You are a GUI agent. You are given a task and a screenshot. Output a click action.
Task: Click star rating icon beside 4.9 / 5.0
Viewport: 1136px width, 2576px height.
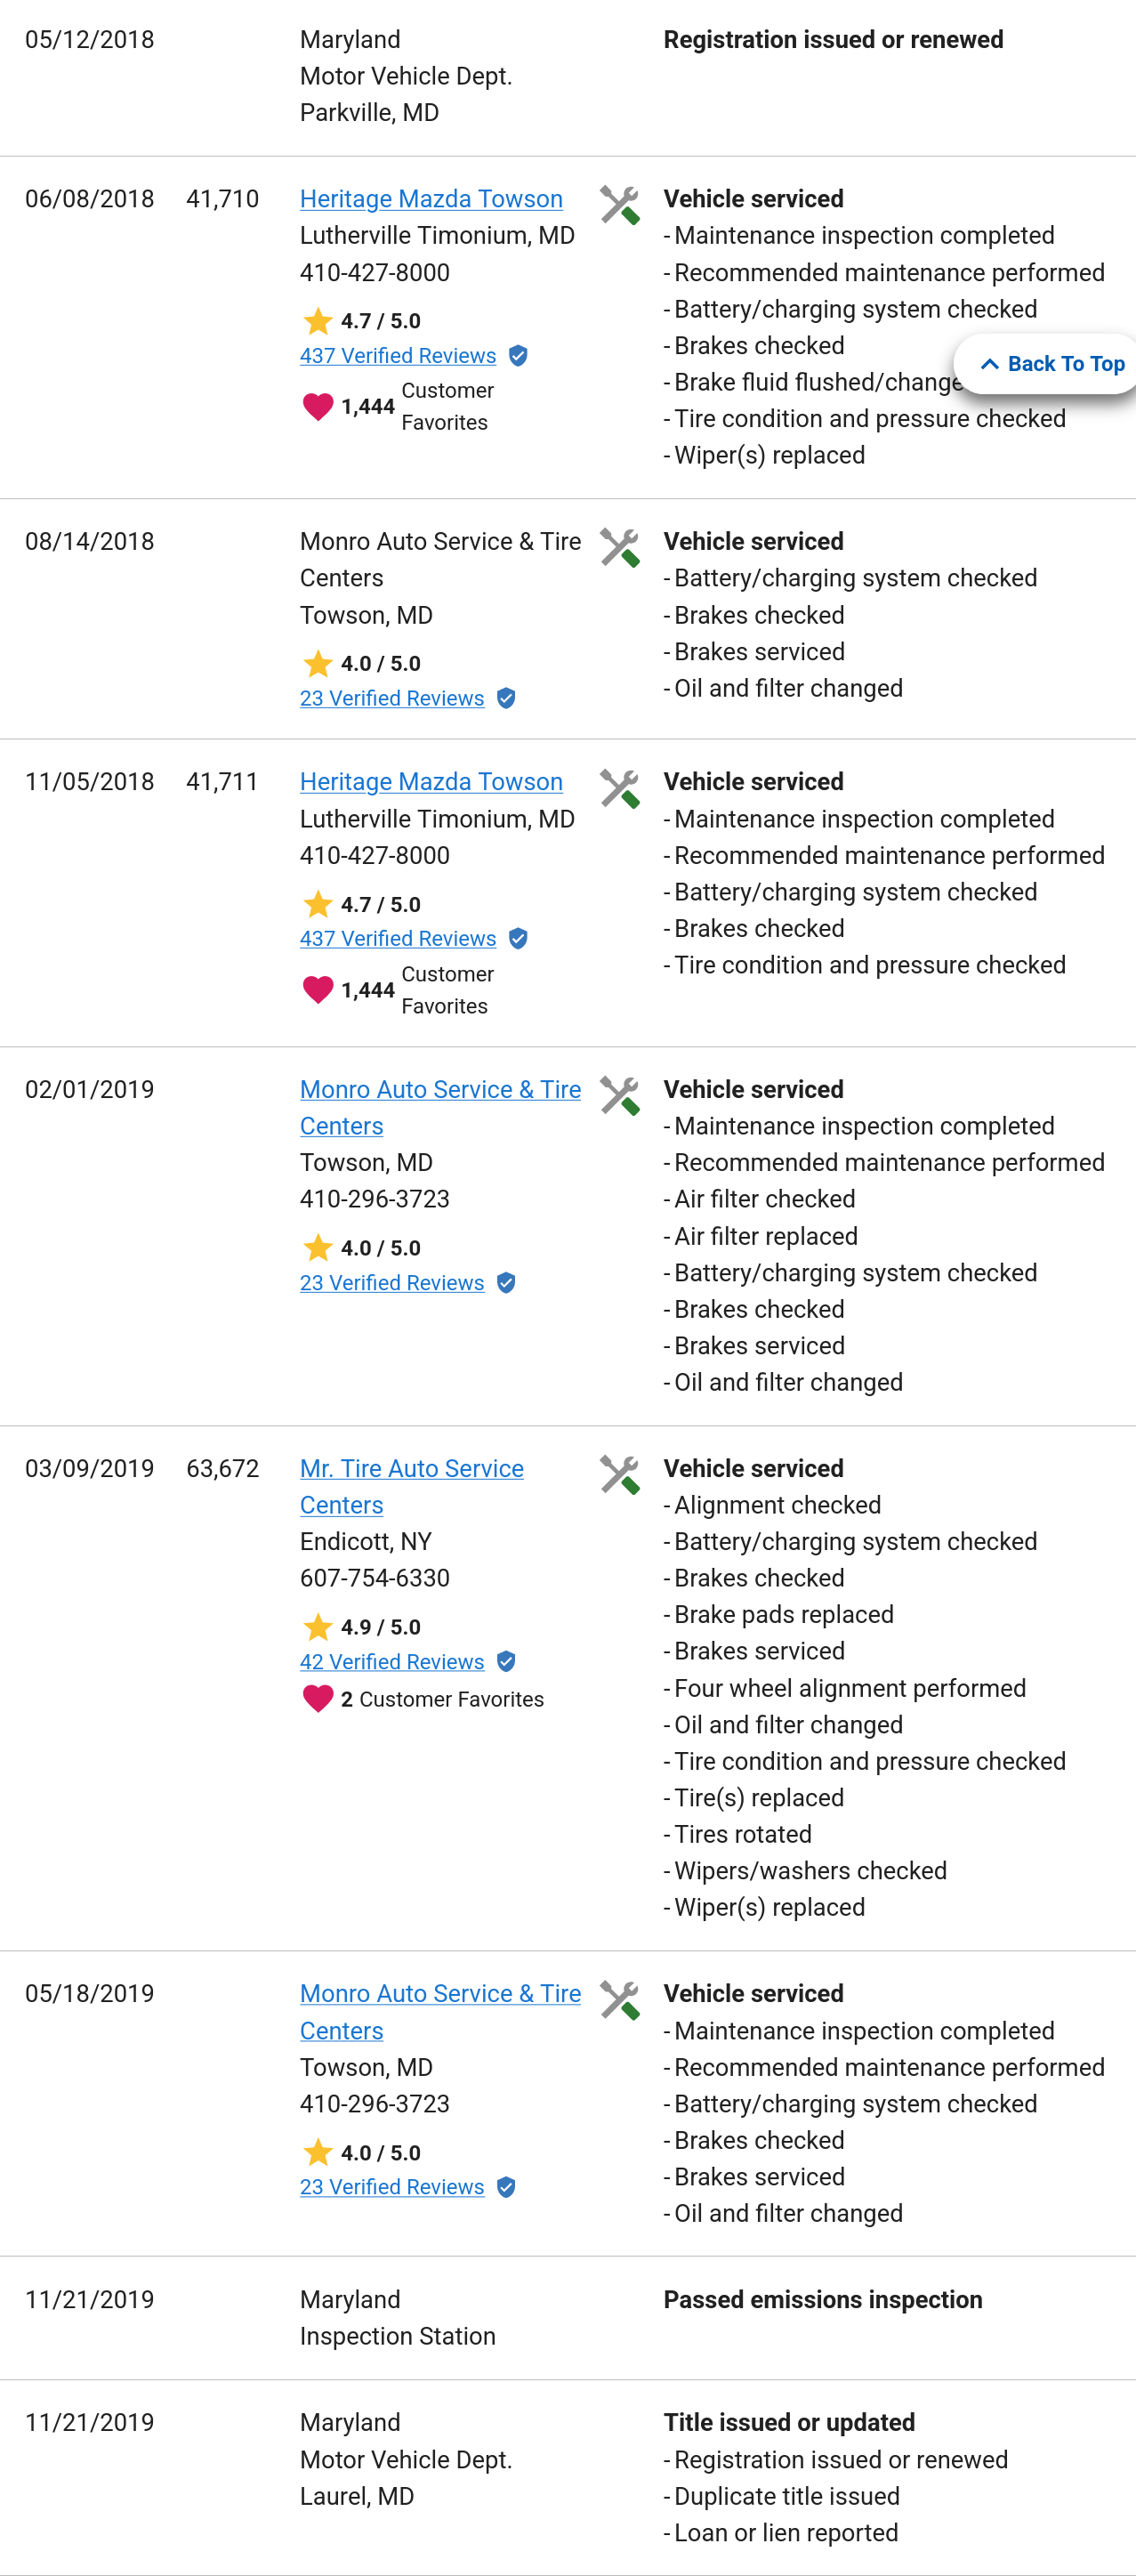pyautogui.click(x=318, y=1627)
